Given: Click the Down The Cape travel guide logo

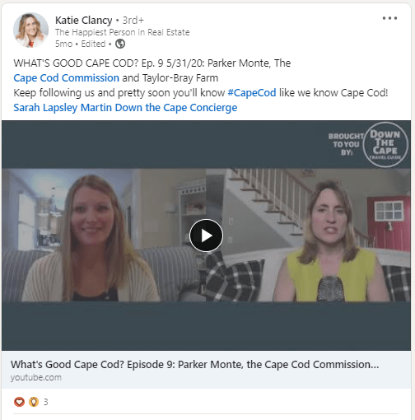Looking at the screenshot, I should pyautogui.click(x=385, y=145).
